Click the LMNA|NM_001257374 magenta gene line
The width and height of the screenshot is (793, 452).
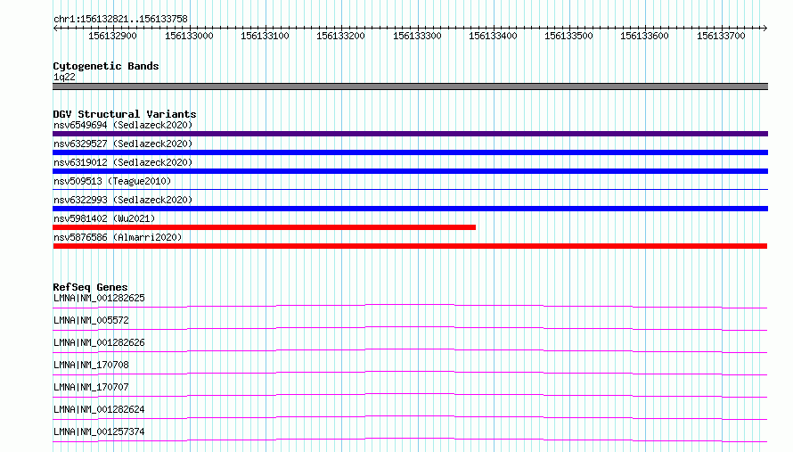click(x=410, y=440)
